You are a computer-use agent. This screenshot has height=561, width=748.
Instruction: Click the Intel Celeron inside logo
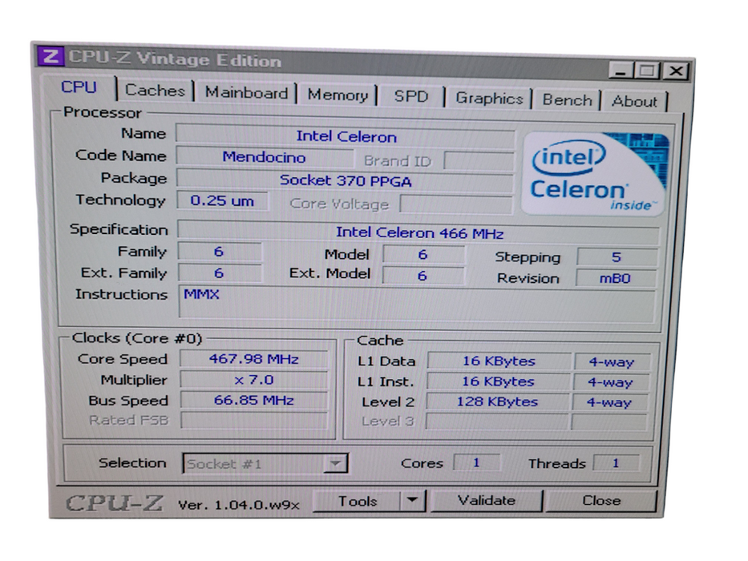594,174
